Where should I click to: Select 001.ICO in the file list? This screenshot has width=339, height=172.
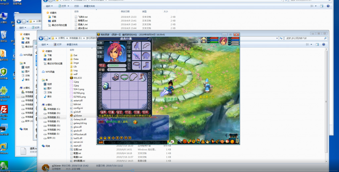[77, 78]
